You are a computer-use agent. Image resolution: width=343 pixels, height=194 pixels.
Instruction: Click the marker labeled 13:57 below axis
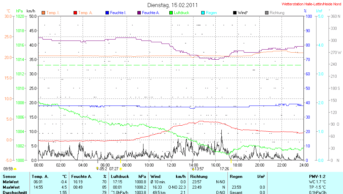point(199,169)
